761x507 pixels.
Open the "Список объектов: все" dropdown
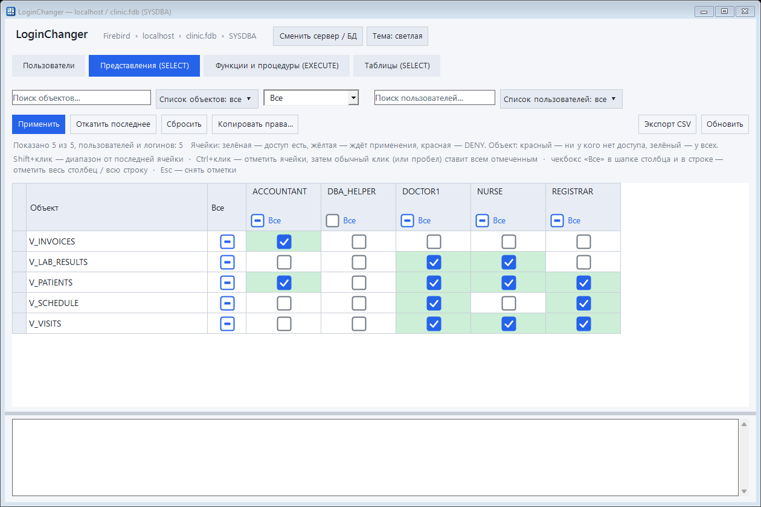click(x=207, y=99)
